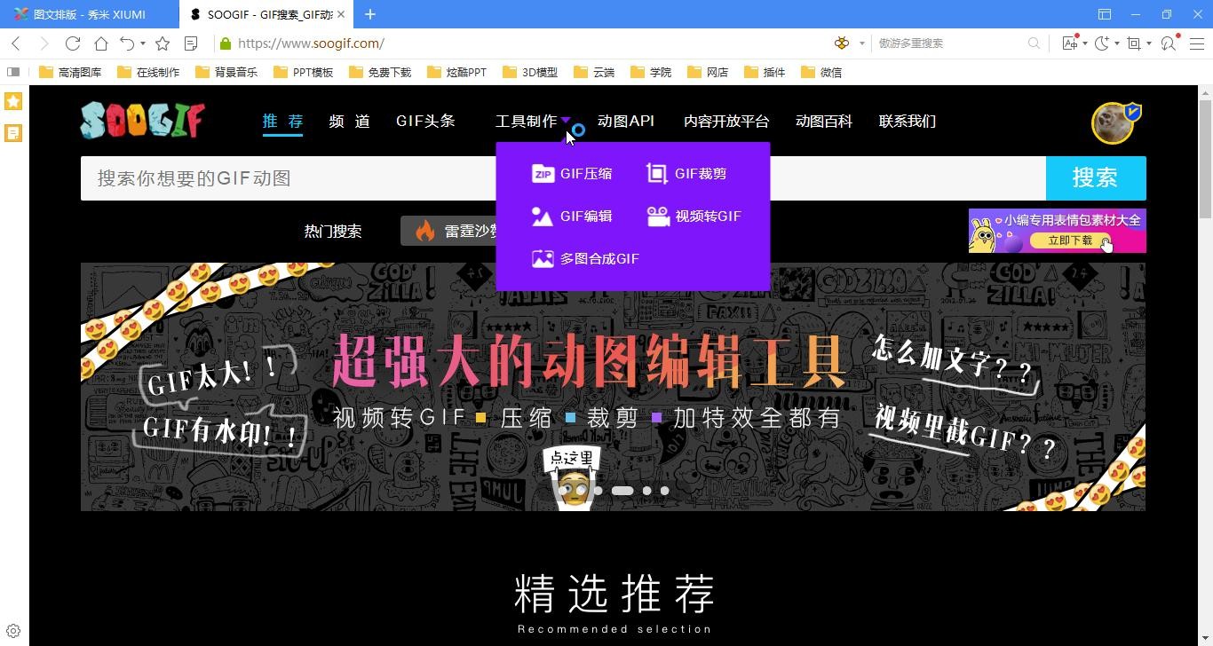Viewport: 1213px width, 646px height.
Task: Open the search engine selector dropdown
Action: pos(861,43)
